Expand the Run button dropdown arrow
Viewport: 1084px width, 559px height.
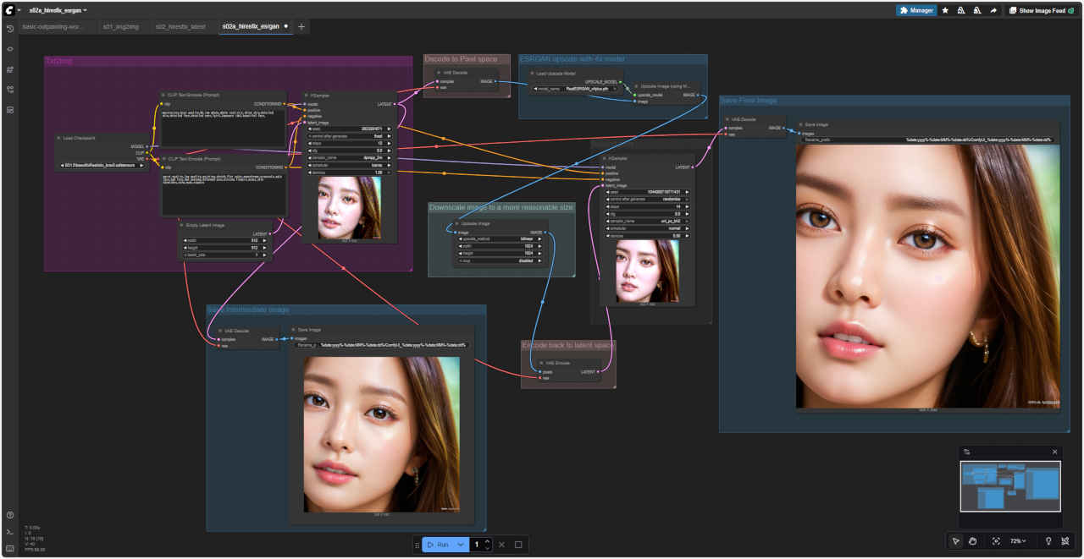tap(461, 545)
